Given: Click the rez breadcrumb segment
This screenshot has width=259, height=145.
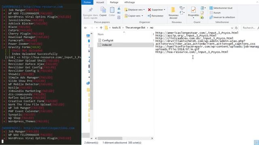Looking at the screenshot, I should point(151,28).
